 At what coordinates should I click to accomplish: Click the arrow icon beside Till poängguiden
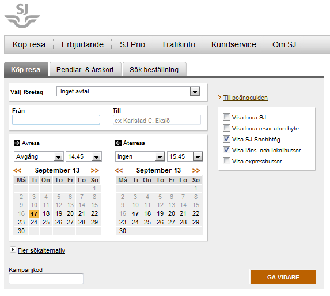(220, 98)
